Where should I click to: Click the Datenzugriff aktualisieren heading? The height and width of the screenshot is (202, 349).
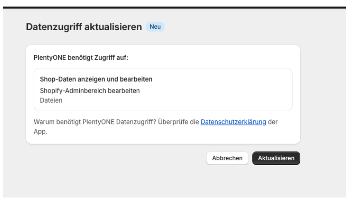pyautogui.click(x=84, y=27)
